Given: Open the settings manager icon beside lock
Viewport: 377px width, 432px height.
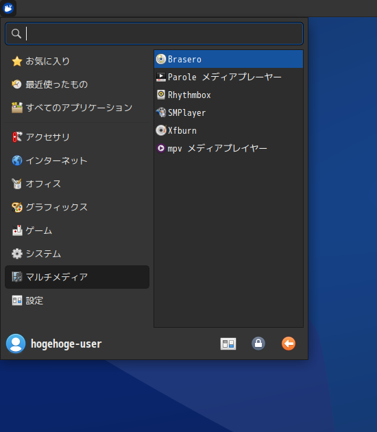Looking at the screenshot, I should 228,344.
